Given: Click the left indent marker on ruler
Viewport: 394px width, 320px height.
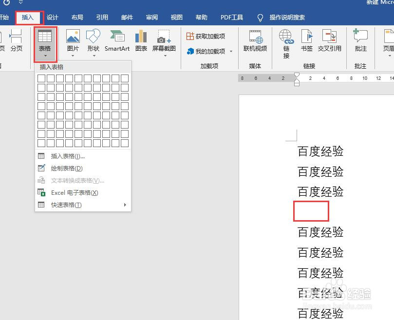Looking at the screenshot, I should coord(297,83).
